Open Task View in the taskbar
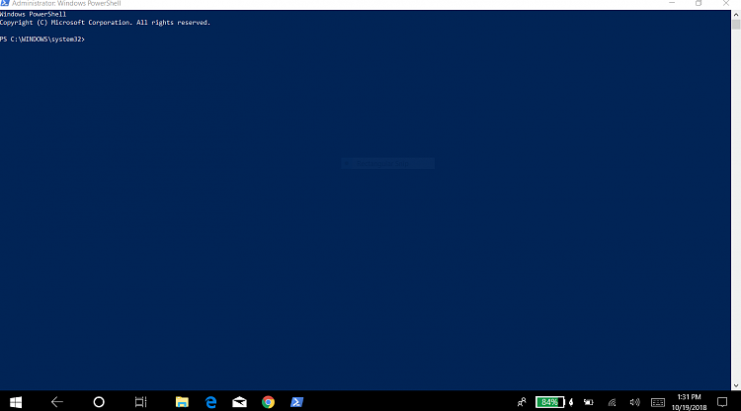Image resolution: width=741 pixels, height=411 pixels. (x=141, y=402)
